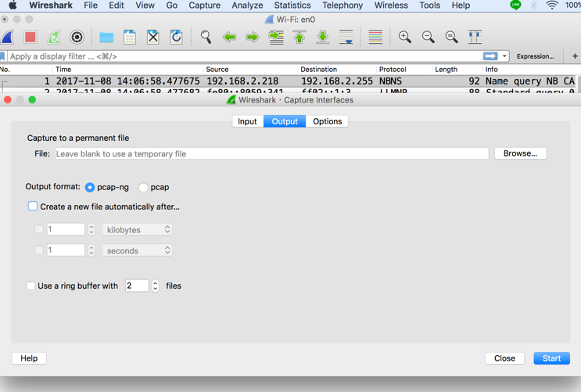Zoom out on packet text
This screenshot has height=392, width=581.
(x=428, y=37)
